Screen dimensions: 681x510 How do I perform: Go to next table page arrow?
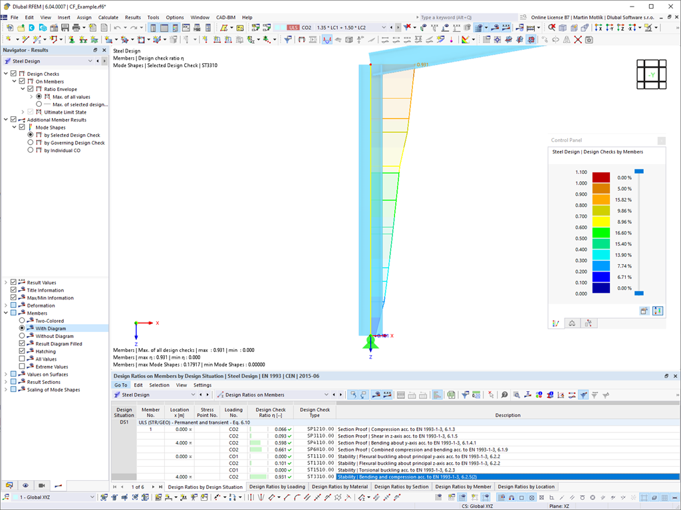153,487
